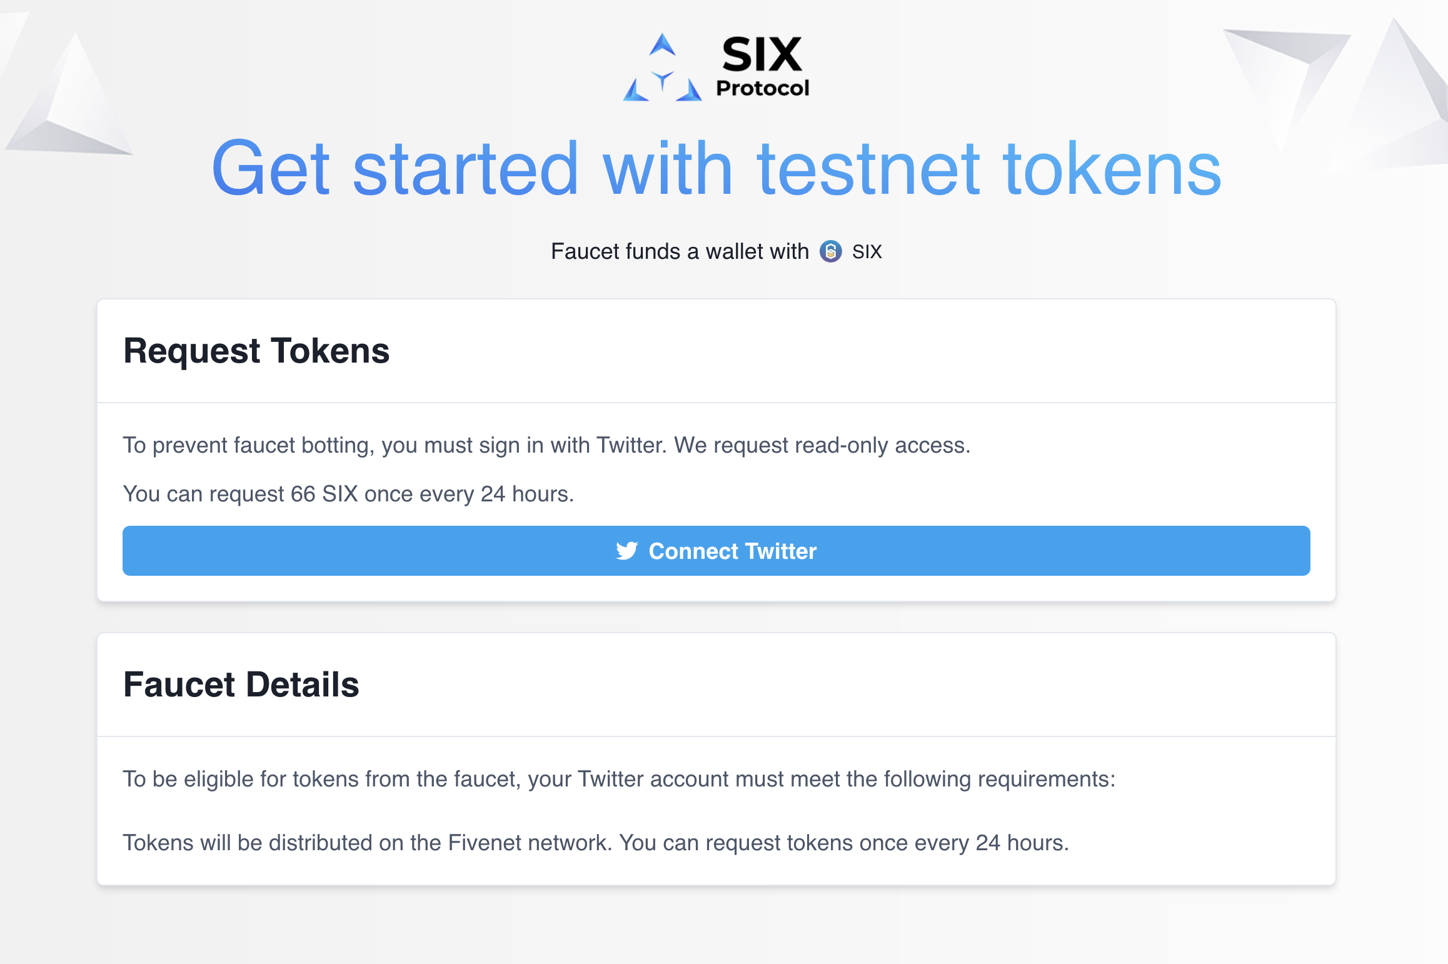Click the faucet botting sign-in notice text
1448x964 pixels.
(546, 445)
